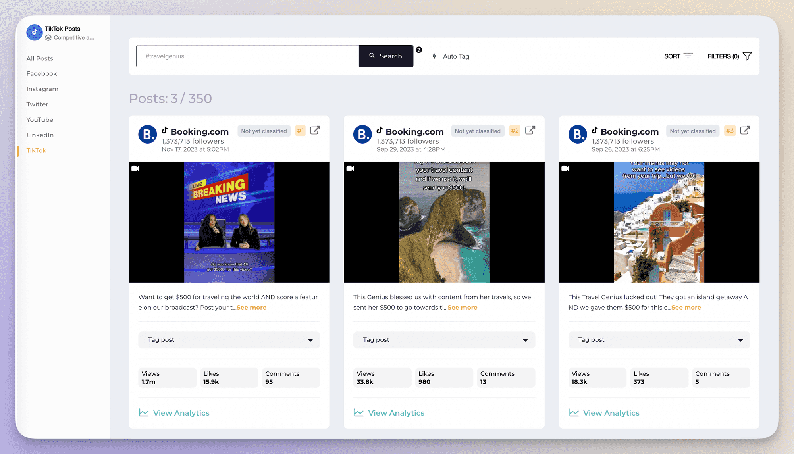Switch to Twitter posts
This screenshot has width=794, height=454.
coord(37,104)
